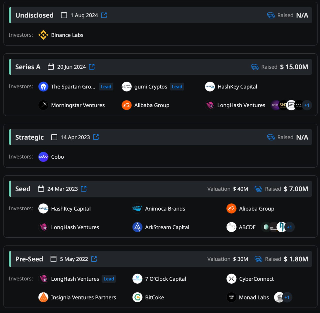Click the Lead badge beside Spartan Group
320x313 pixels.
pos(106,87)
